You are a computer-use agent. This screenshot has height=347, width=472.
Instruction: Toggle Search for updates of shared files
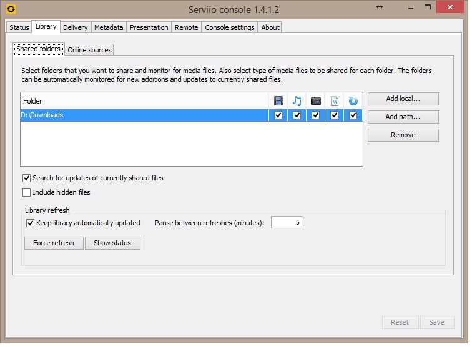27,178
